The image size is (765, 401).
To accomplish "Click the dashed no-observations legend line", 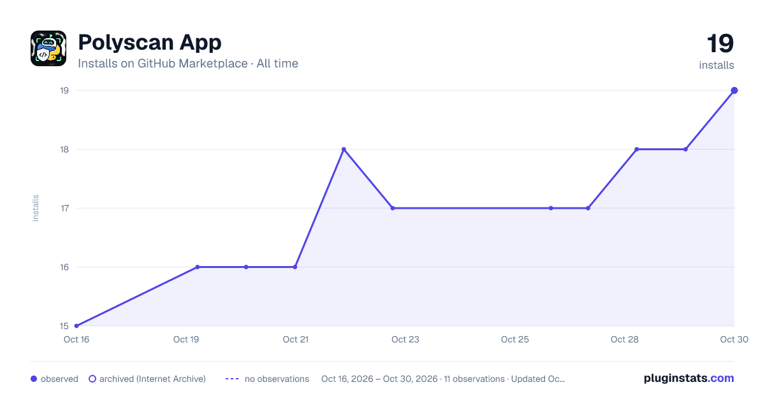I will pyautogui.click(x=232, y=379).
